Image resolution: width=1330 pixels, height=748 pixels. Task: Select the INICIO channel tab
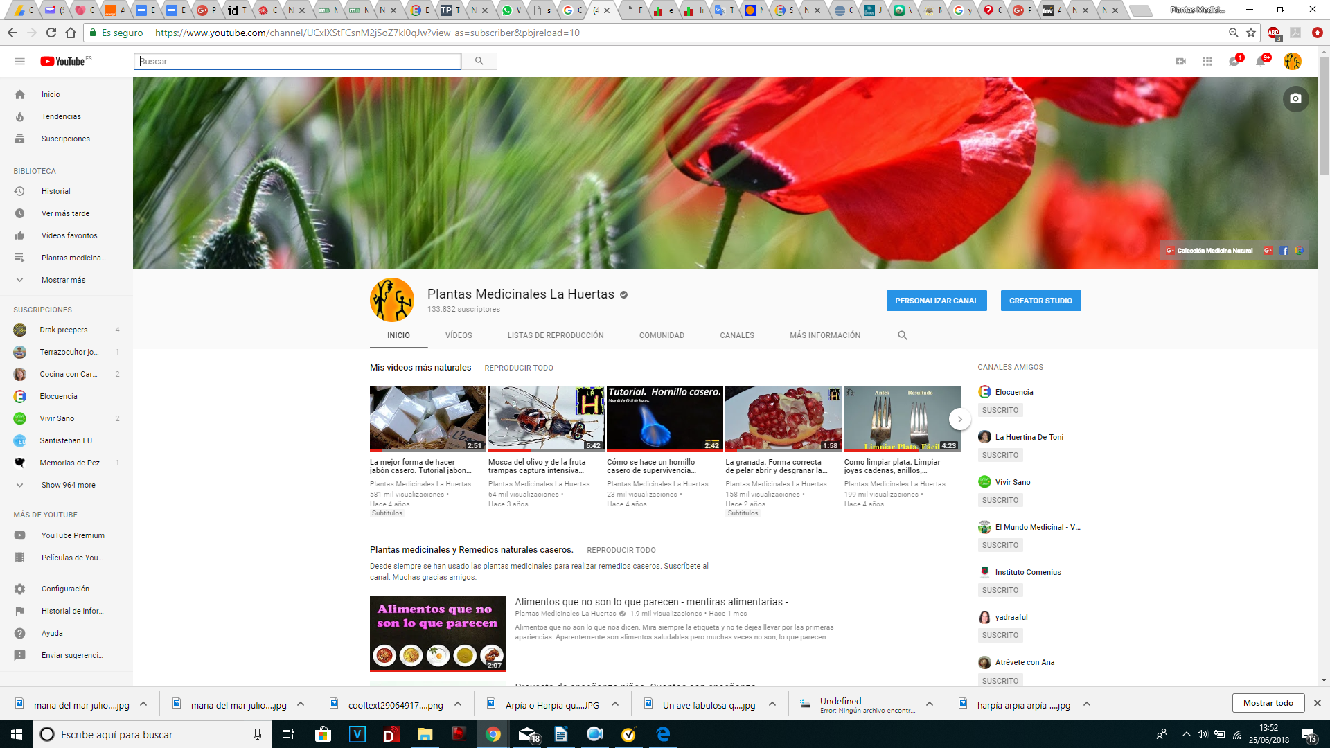pos(398,335)
